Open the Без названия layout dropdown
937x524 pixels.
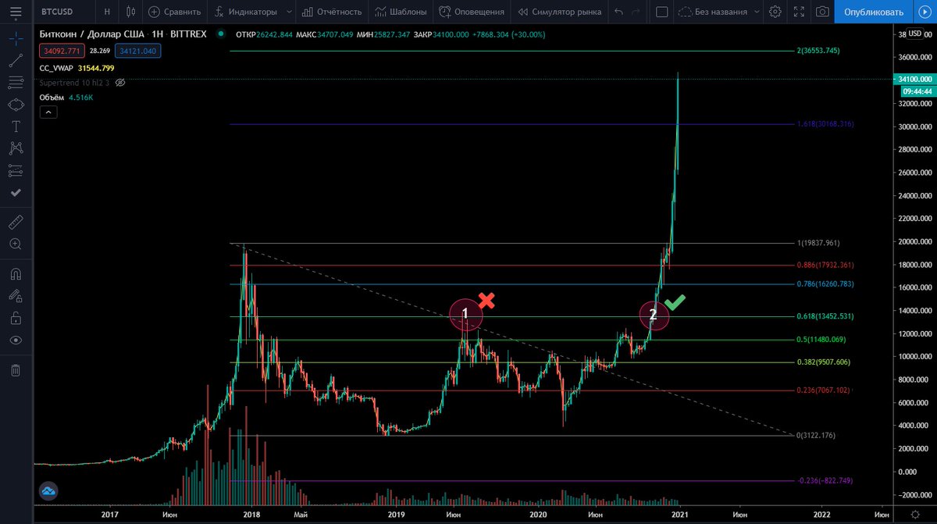(x=755, y=11)
